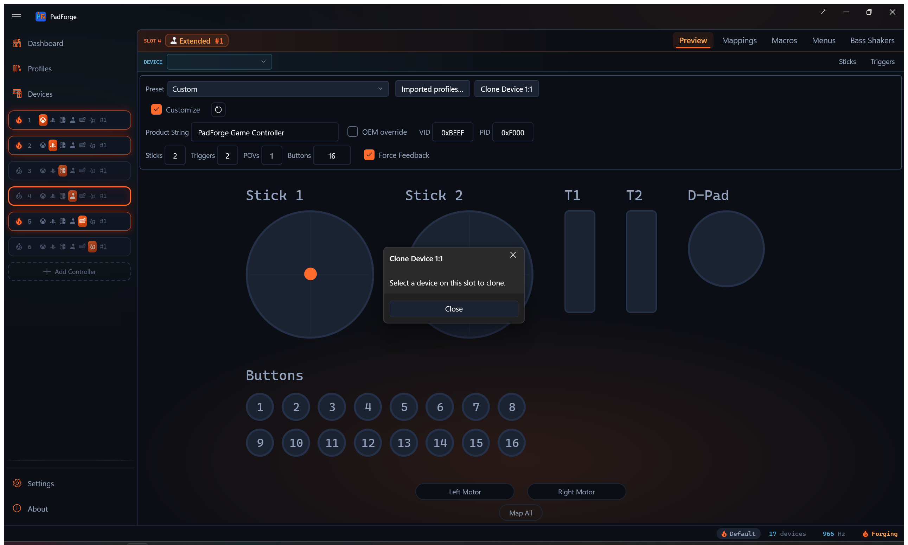Viewport: 908px width, 545px height.
Task: Disable the Force Feedback checkbox
Action: tap(369, 155)
